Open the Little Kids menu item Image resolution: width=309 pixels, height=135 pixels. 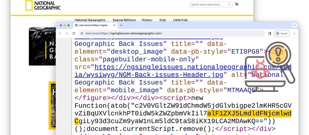tap(180, 20)
